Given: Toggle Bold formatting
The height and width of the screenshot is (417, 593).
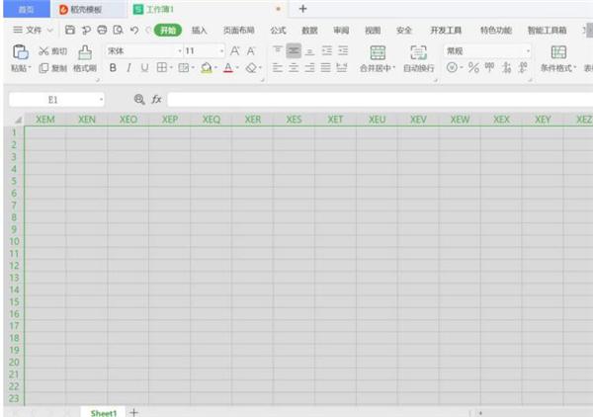Looking at the screenshot, I should (113, 67).
